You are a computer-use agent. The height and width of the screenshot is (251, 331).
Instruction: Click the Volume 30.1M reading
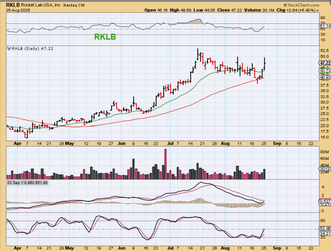pyautogui.click(x=259, y=10)
